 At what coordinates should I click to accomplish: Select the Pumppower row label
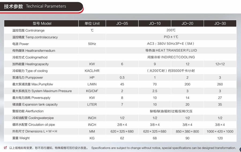pyautogui.click(x=28, y=78)
